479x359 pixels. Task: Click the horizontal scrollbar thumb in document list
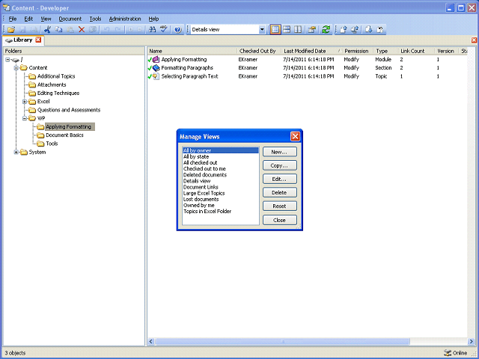(282, 341)
